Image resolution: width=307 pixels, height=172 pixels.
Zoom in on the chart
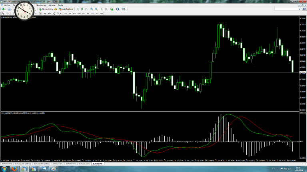click(92, 9)
